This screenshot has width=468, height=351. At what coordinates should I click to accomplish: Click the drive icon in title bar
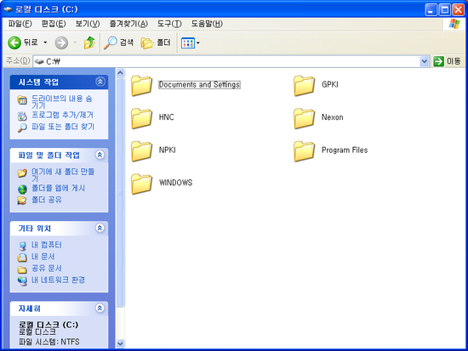[8, 9]
